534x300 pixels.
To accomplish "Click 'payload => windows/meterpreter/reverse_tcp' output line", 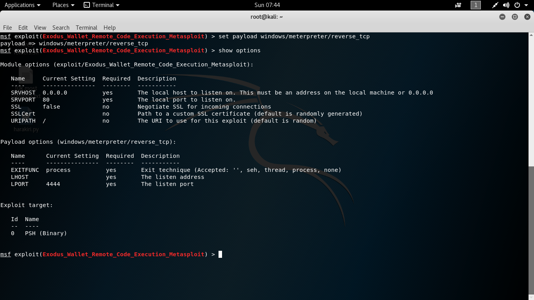I will 74,43.
